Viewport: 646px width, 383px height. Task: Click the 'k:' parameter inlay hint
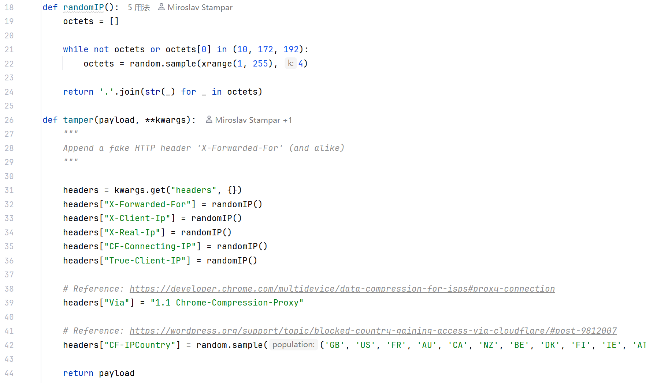[x=290, y=63]
